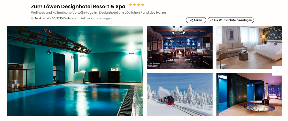The width and height of the screenshot is (288, 121).
Task: Show next gallery photos with the right chevron
Action: pos(277,71)
